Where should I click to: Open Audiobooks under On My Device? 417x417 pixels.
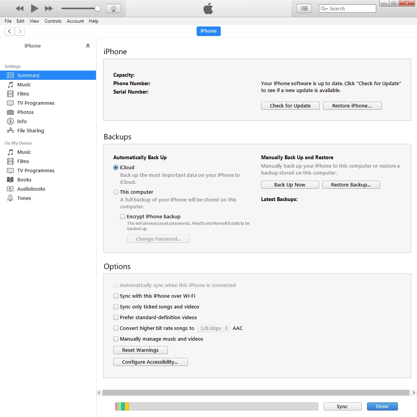[x=30, y=189]
